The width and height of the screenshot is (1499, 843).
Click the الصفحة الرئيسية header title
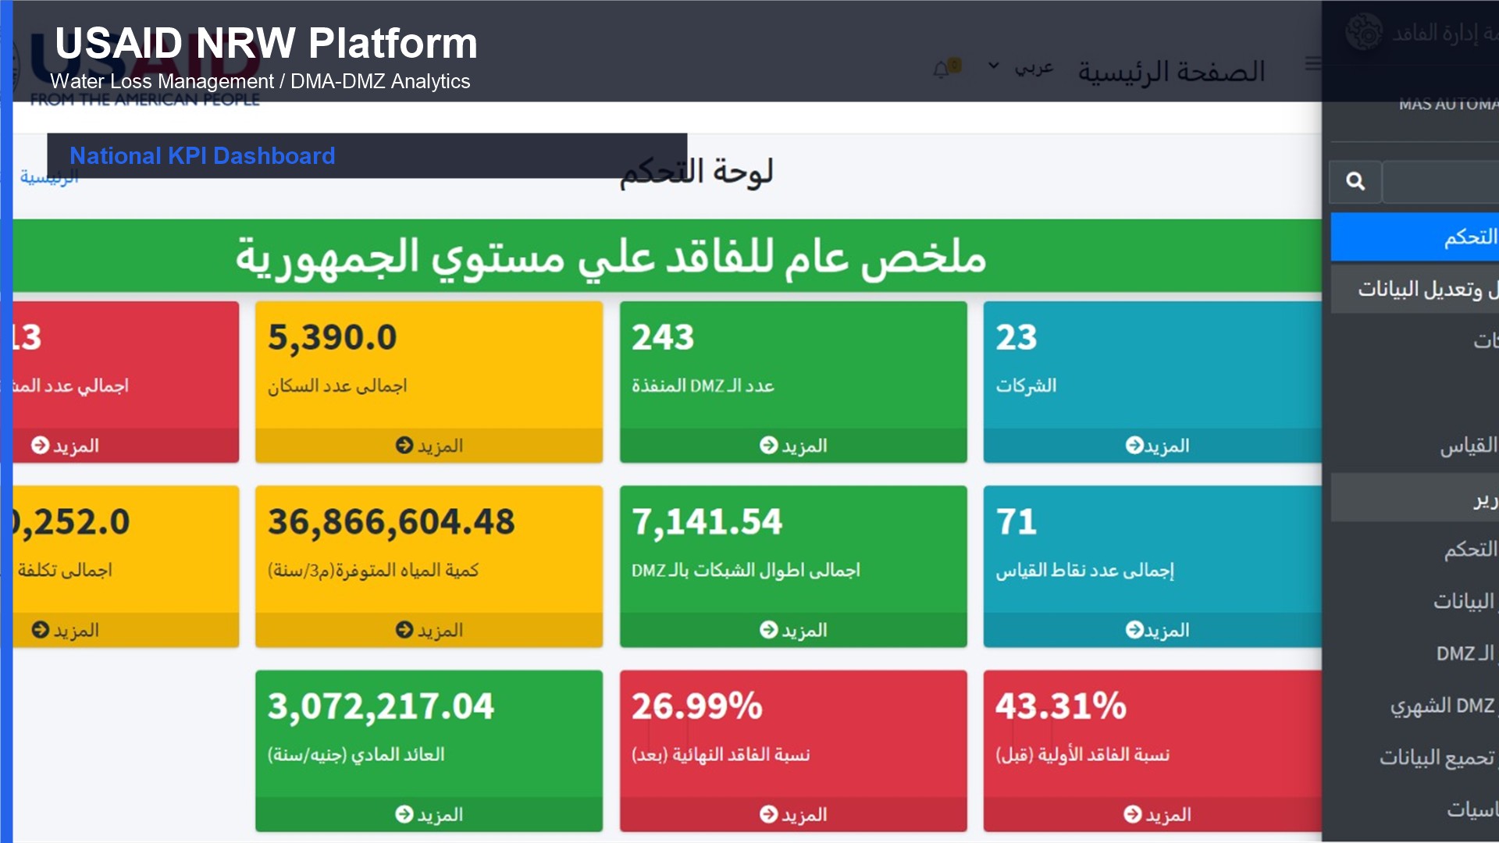click(x=1171, y=71)
